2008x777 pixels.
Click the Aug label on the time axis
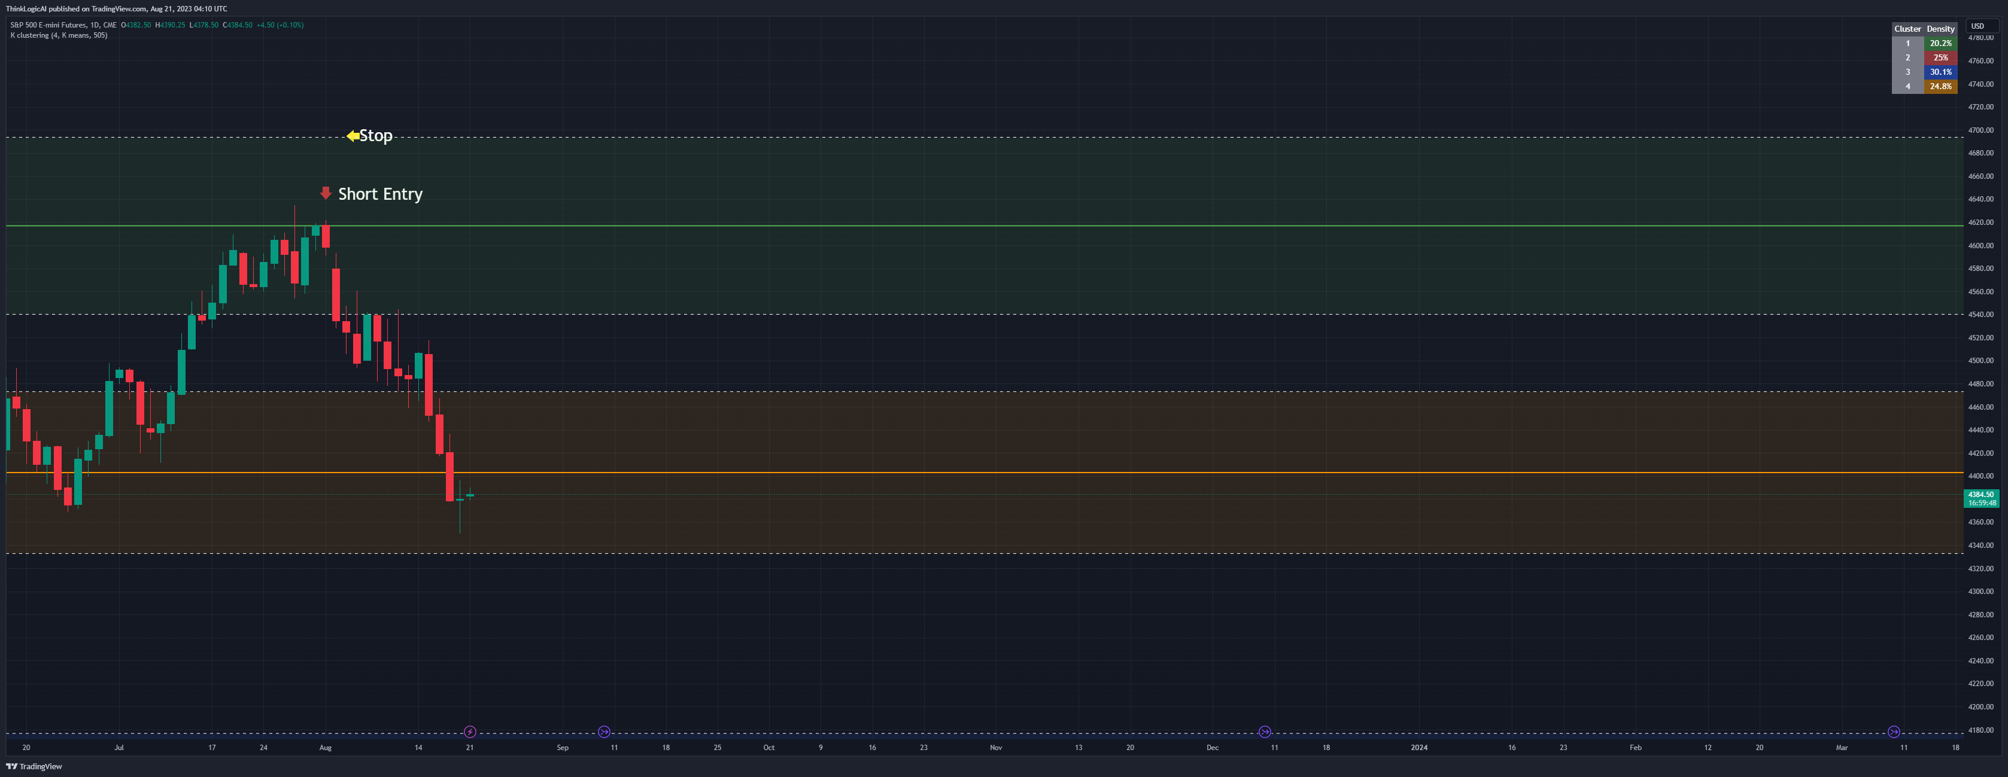pyautogui.click(x=325, y=747)
